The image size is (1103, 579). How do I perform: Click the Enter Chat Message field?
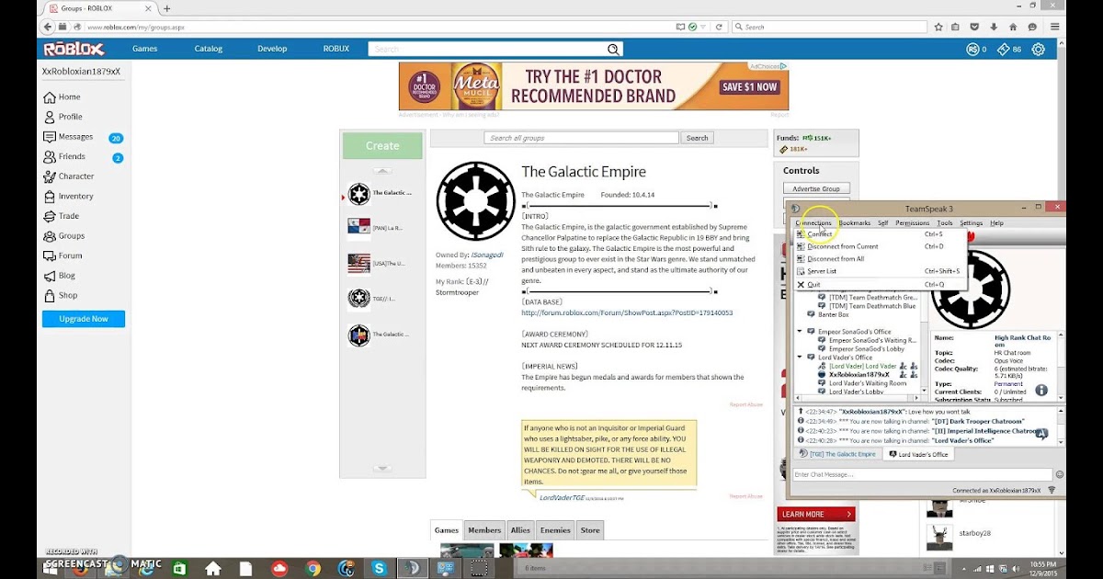[922, 475]
